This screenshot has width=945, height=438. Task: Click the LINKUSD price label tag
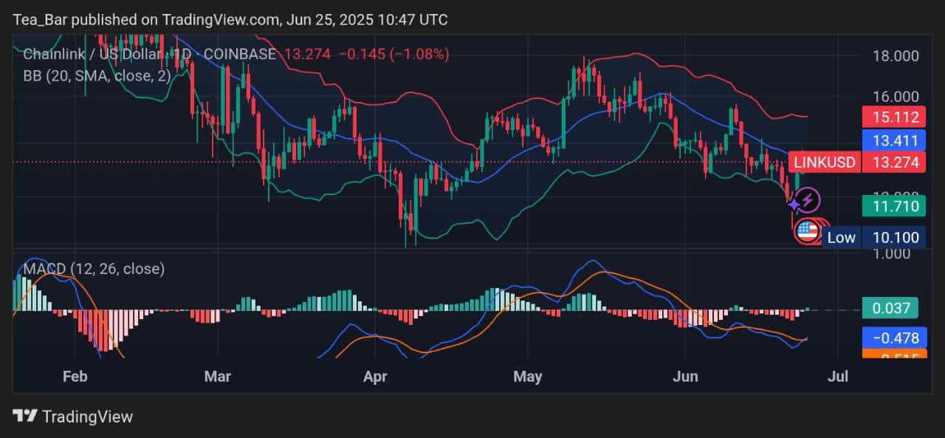(x=823, y=162)
